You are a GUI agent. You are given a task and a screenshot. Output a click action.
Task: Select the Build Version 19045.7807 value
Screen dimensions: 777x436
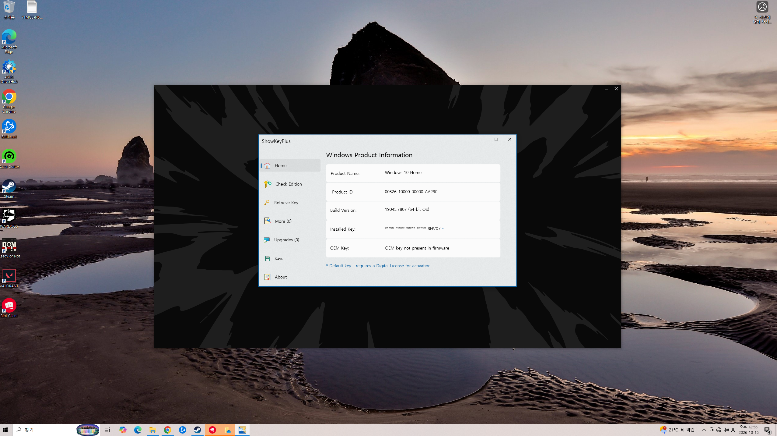pyautogui.click(x=407, y=209)
